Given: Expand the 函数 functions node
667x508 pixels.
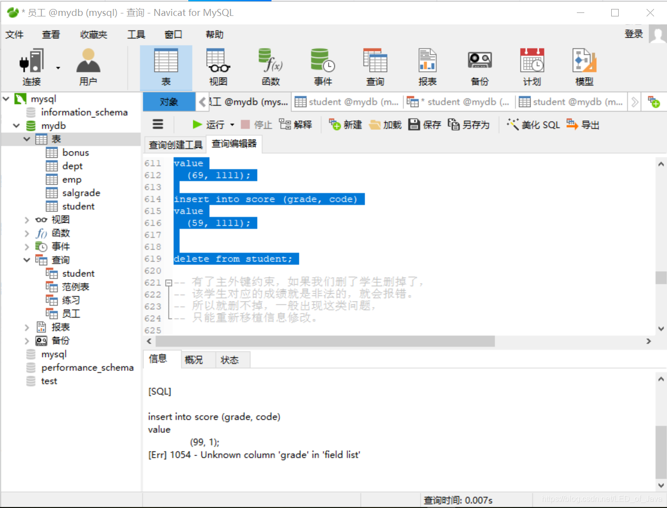Looking at the screenshot, I should [27, 233].
